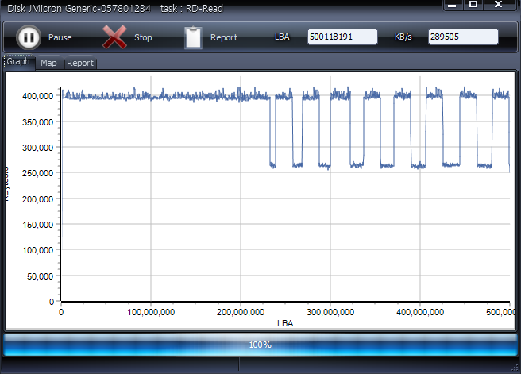Click the clipboard Report icon
521x374 pixels.
tap(193, 37)
